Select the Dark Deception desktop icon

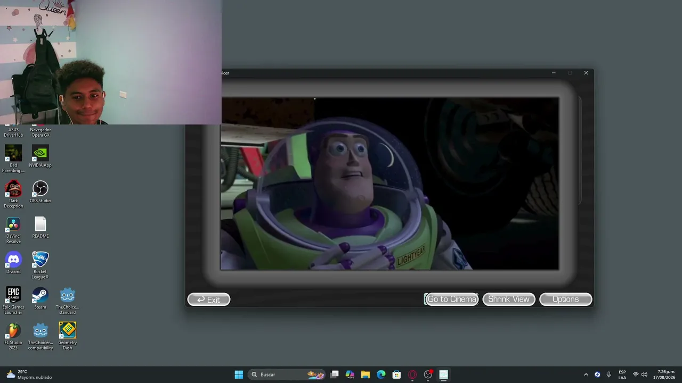coord(13,194)
